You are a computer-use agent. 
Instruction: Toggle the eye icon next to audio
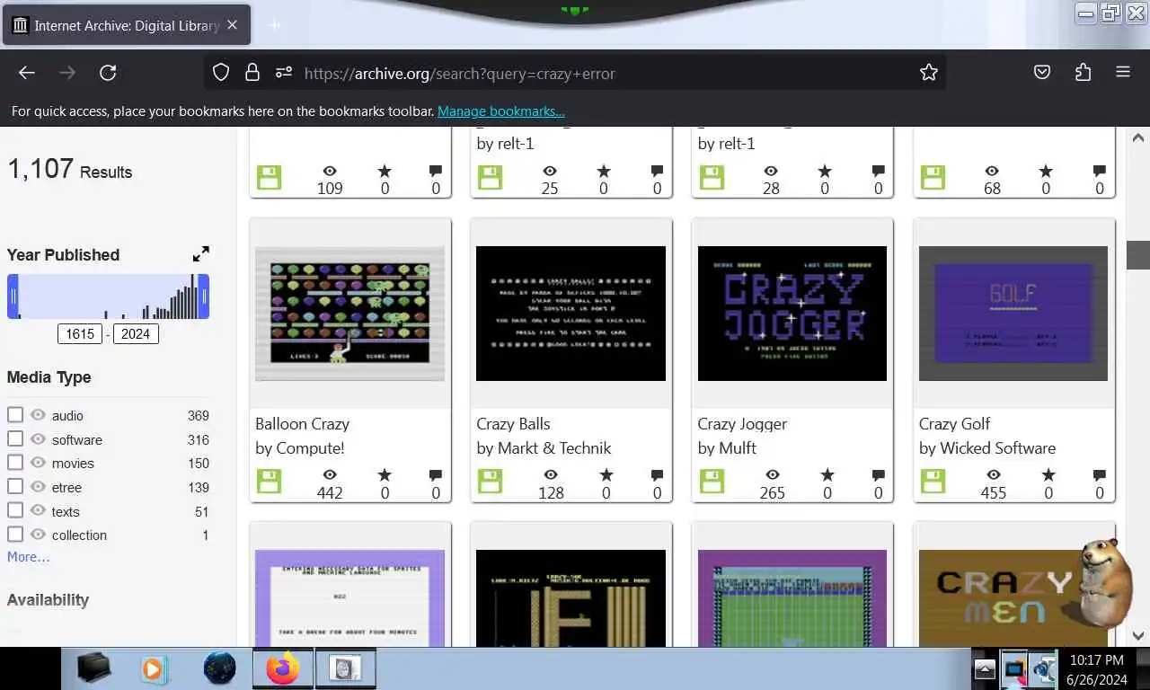pos(38,415)
